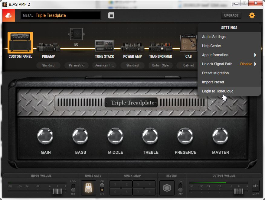Image resolution: width=265 pixels, height=200 pixels.
Task: Click the MASTER knob
Action: [x=221, y=136]
